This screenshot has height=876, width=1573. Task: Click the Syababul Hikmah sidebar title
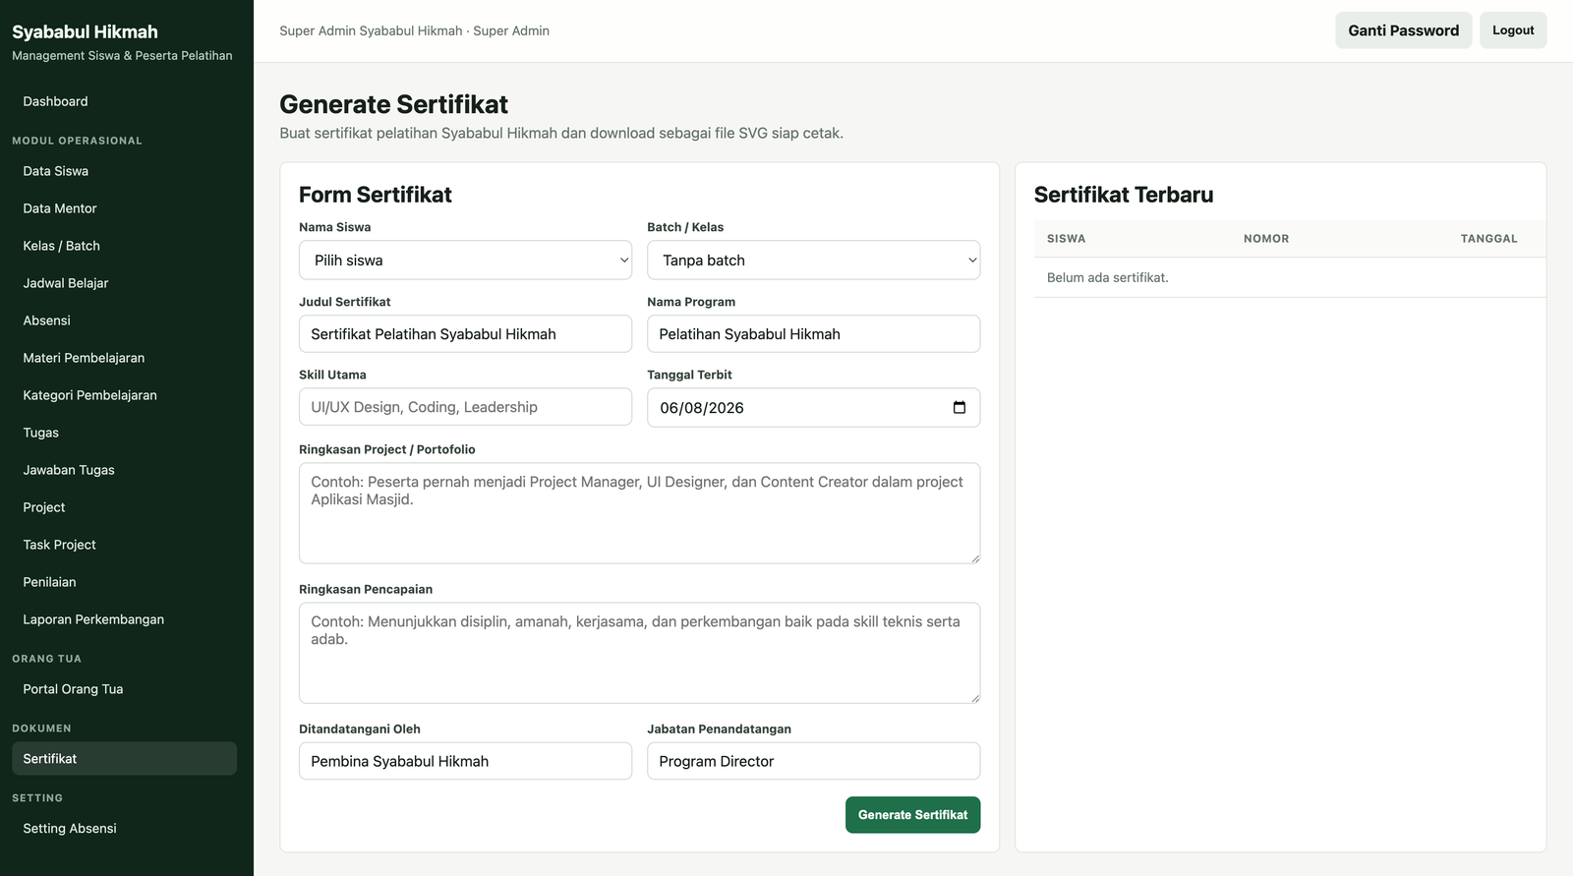click(85, 31)
